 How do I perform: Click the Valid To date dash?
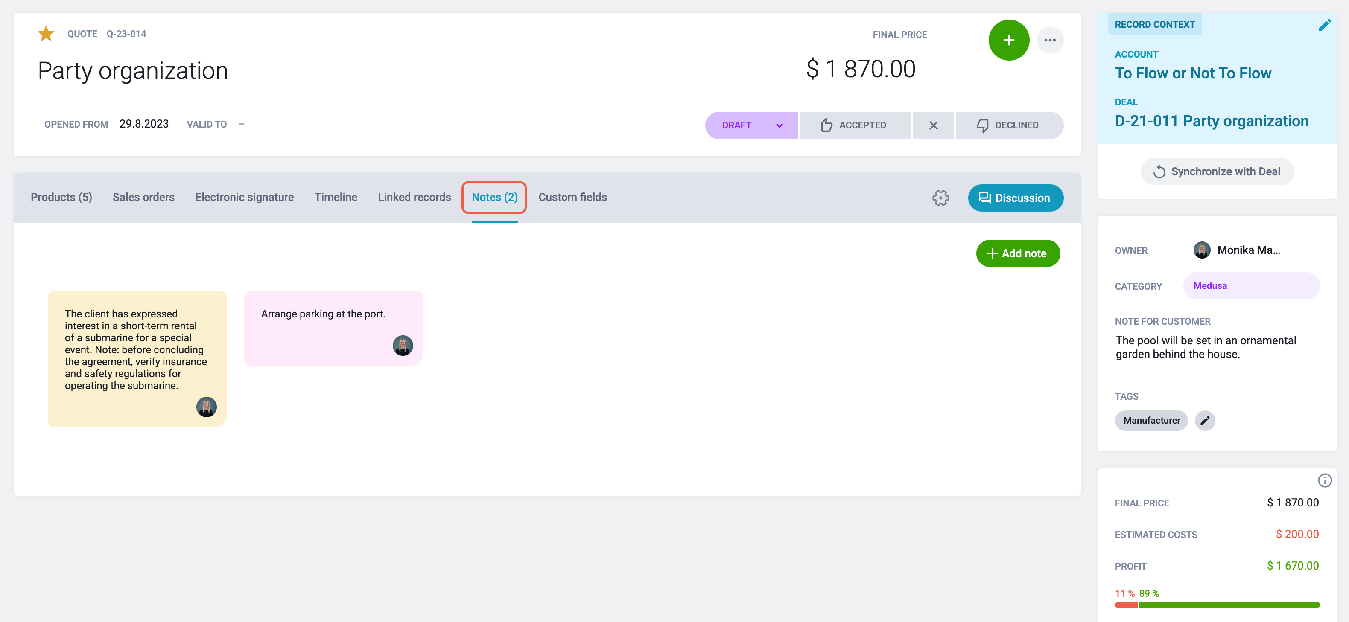coord(242,124)
